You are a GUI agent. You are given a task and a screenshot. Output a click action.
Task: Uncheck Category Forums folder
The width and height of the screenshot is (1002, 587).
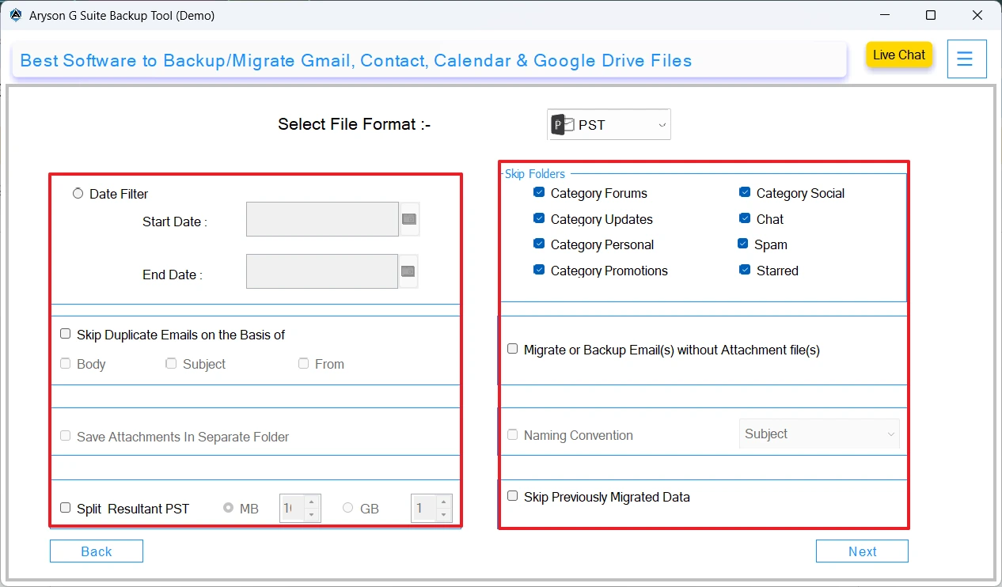(x=539, y=192)
